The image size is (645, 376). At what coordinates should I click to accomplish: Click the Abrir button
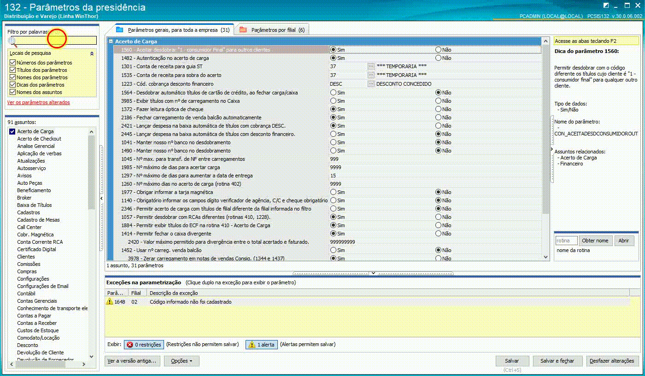coord(623,241)
